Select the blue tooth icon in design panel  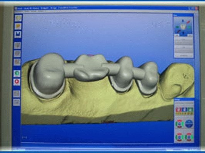coord(184,110)
